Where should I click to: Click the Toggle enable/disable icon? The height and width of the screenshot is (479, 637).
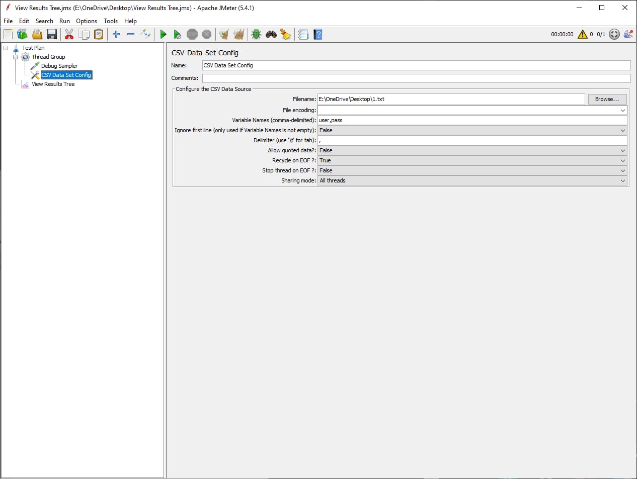tap(145, 34)
